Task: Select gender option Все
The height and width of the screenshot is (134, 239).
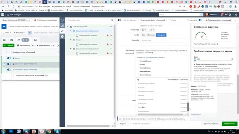Action: (143, 35)
